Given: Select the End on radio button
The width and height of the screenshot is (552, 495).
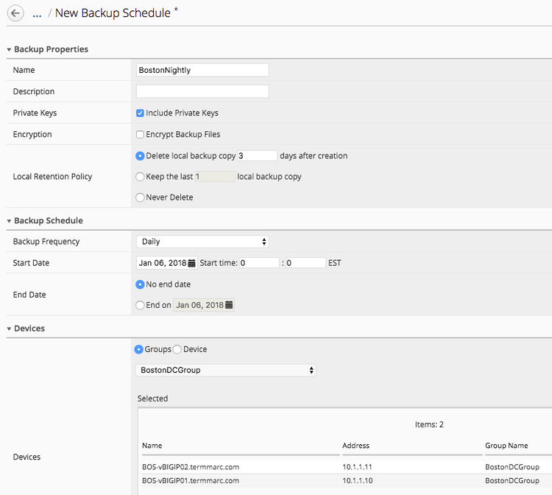Looking at the screenshot, I should [141, 305].
